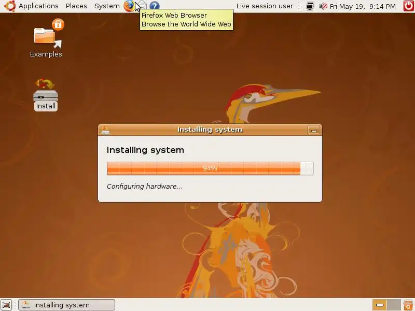Click the Live session user label
Screen dimensions: 415x311
coord(265,6)
